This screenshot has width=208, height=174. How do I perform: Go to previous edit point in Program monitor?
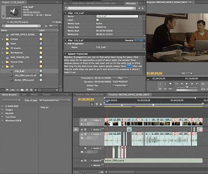[177, 84]
